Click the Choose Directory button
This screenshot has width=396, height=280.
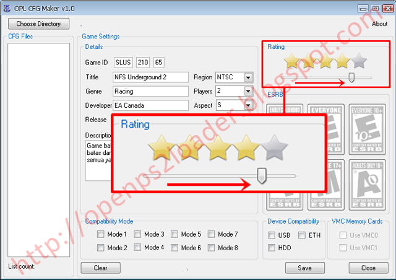click(38, 24)
